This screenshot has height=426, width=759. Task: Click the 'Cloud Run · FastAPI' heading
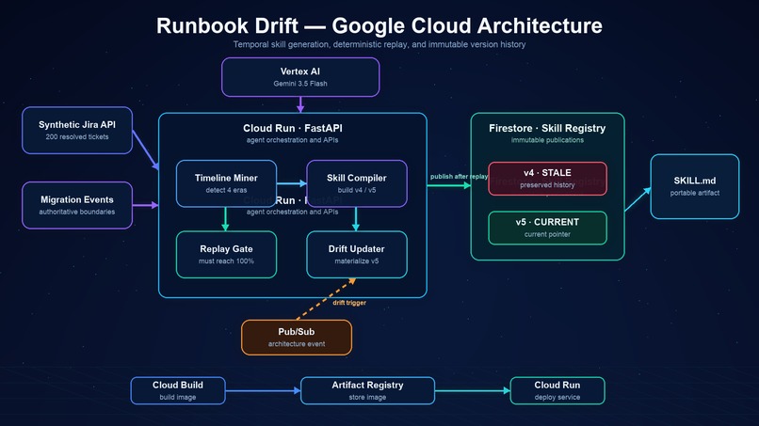(x=292, y=128)
